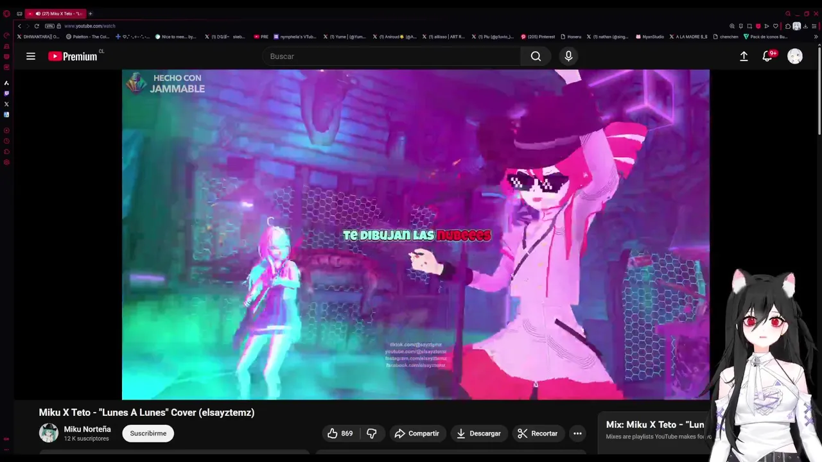The width and height of the screenshot is (822, 462).
Task: Select the Miku X Teto browser tab
Action: (x=55, y=13)
